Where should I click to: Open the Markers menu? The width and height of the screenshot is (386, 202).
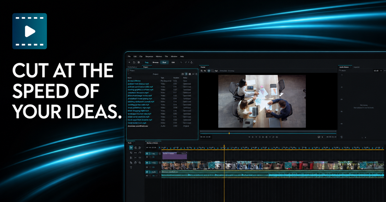coord(159,56)
